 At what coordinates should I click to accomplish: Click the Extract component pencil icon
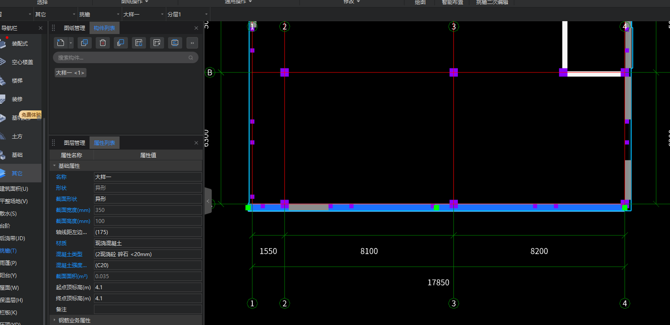tap(157, 43)
